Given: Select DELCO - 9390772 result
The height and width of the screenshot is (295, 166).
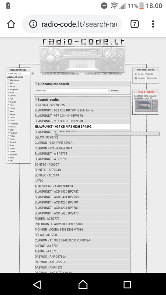Looking at the screenshot, I should point(82,137).
